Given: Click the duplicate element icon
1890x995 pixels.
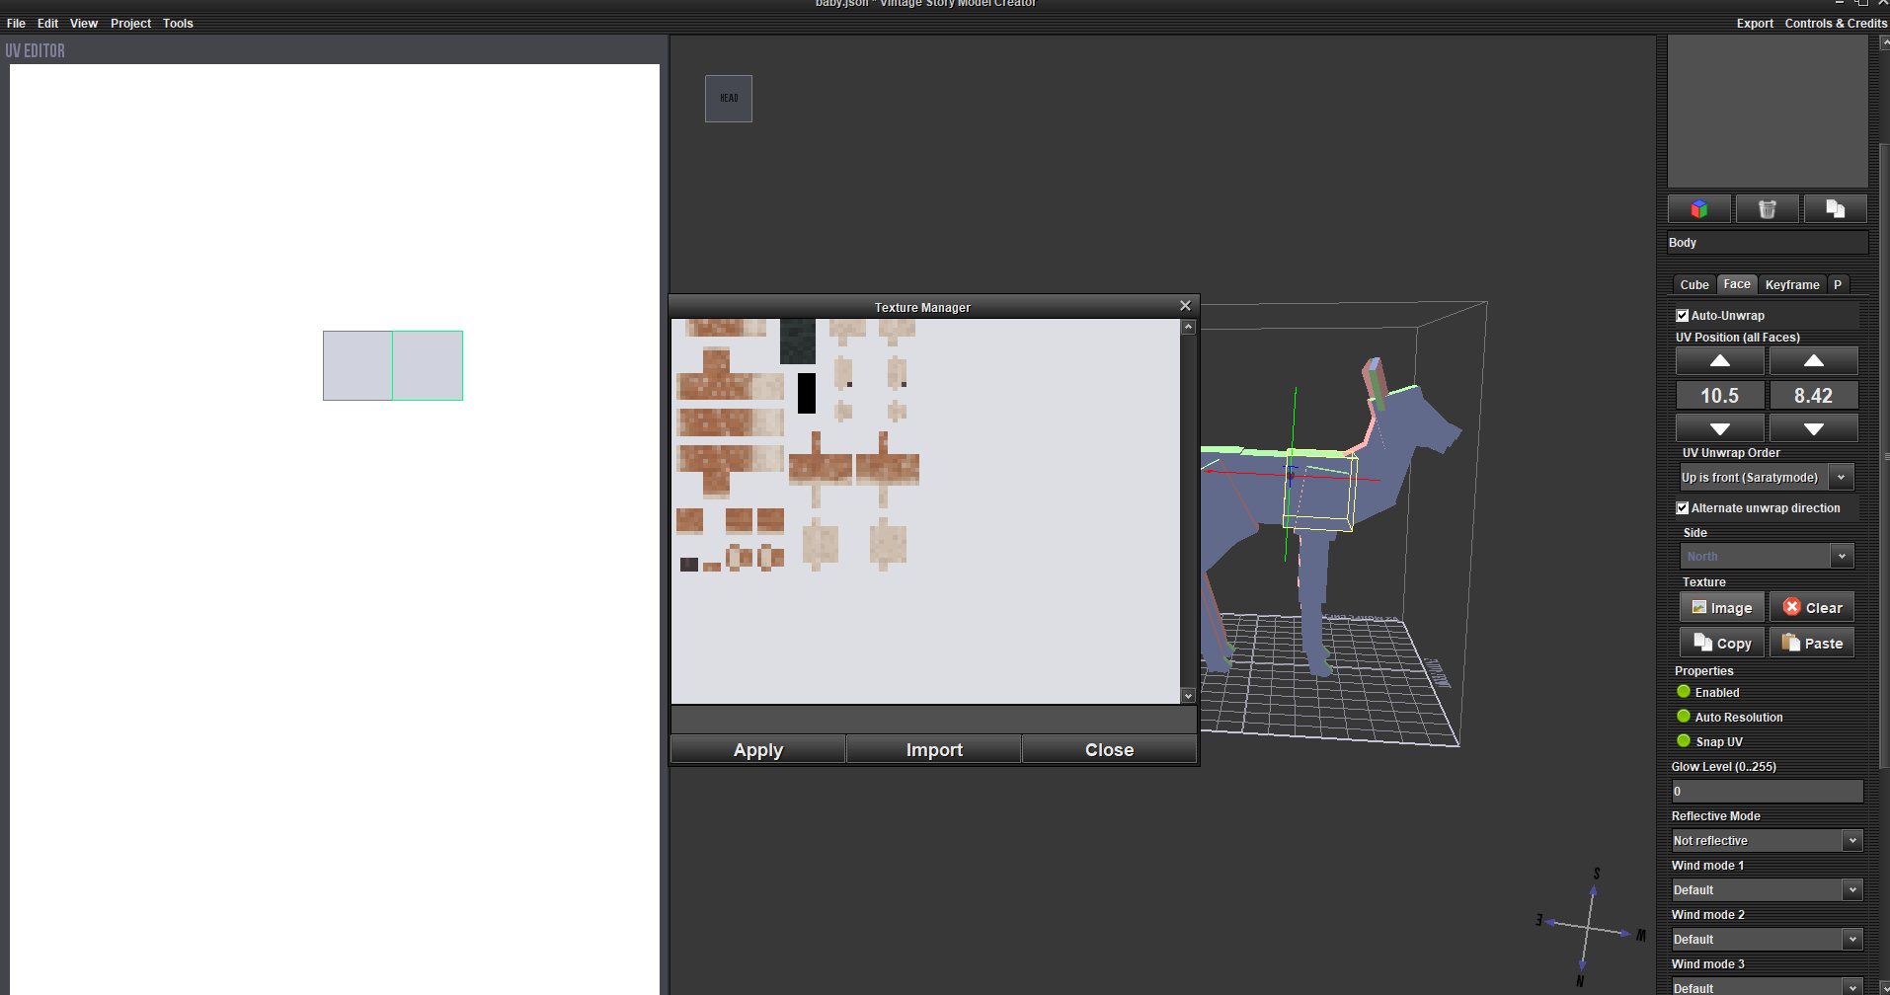Looking at the screenshot, I should pos(1835,209).
